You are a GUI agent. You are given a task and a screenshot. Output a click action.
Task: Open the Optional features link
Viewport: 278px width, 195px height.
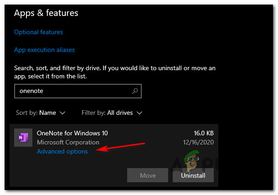pyautogui.click(x=38, y=32)
